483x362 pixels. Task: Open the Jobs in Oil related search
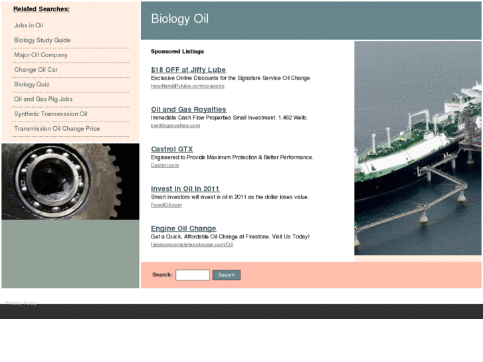tap(29, 25)
